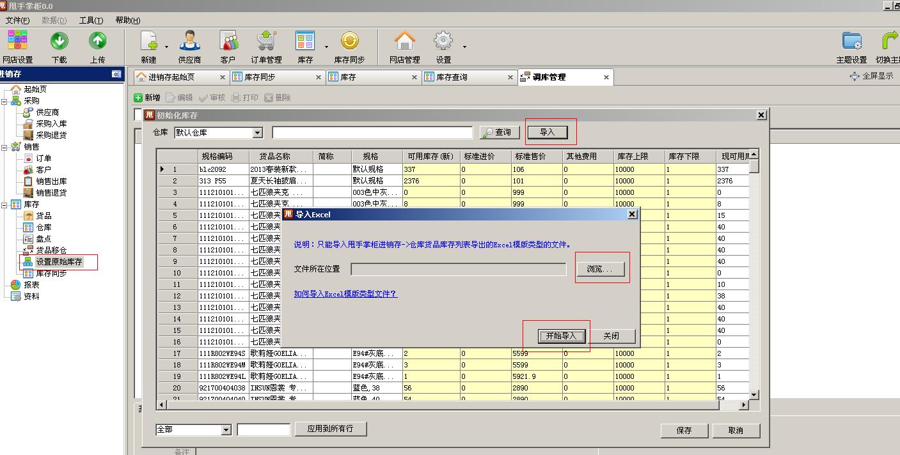This screenshot has height=455, width=900.
Task: Open the 文件(F) menu
Action: coord(17,20)
